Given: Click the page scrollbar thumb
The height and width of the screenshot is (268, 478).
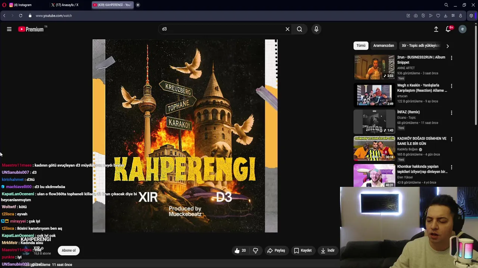Looking at the screenshot, I should pyautogui.click(x=476, y=74).
